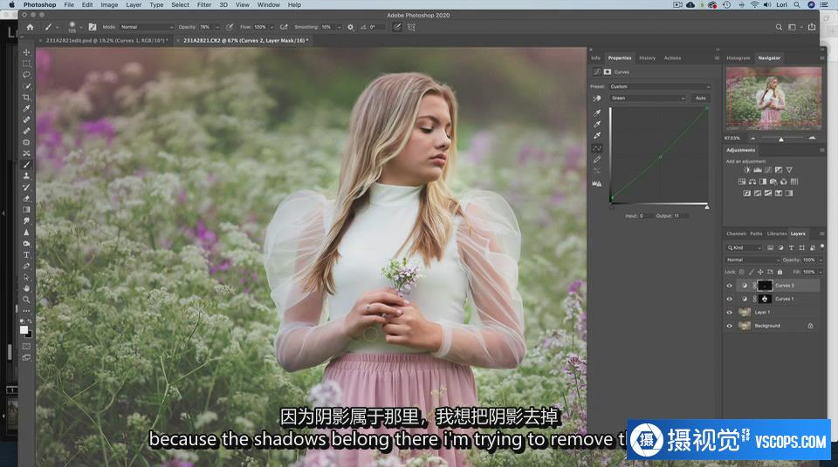Add a Photo Filter adjustment

773,181
